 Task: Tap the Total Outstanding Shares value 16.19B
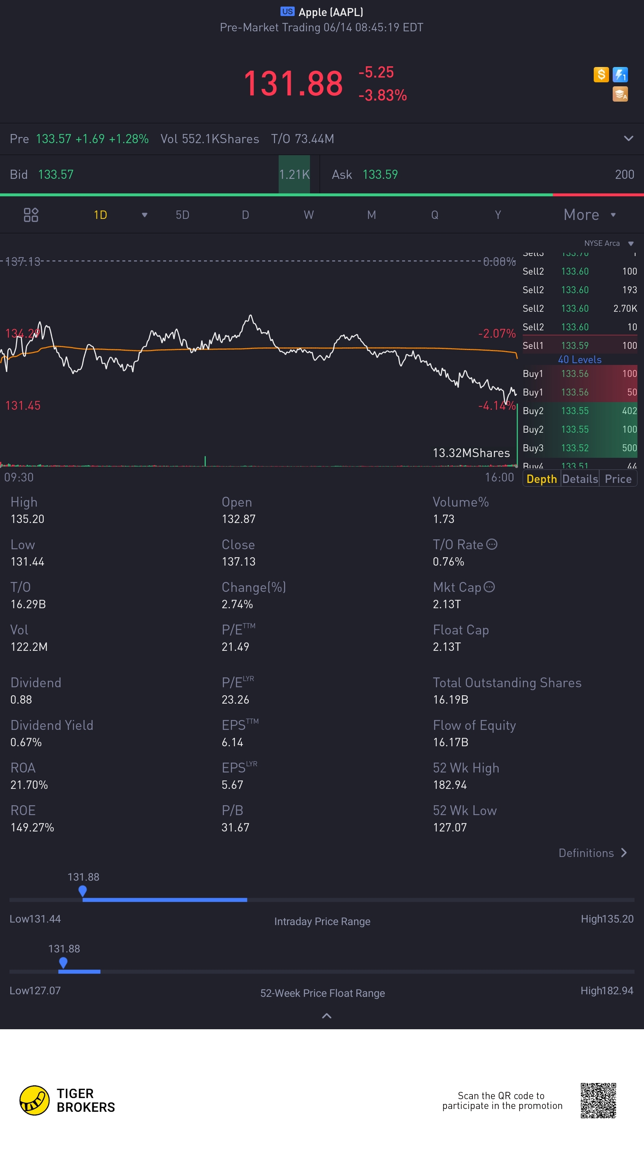click(x=451, y=699)
